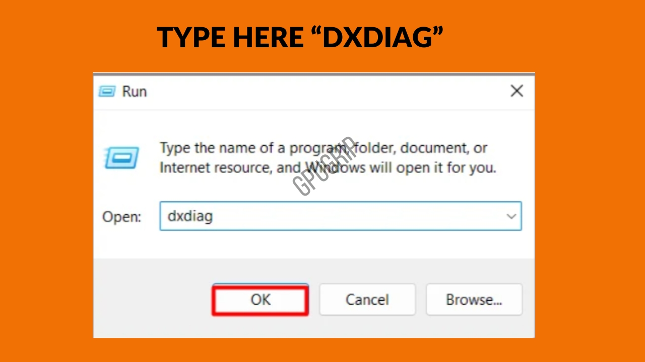
Task: Click the GPCGRIP diagonal watermark
Action: [x=325, y=165]
